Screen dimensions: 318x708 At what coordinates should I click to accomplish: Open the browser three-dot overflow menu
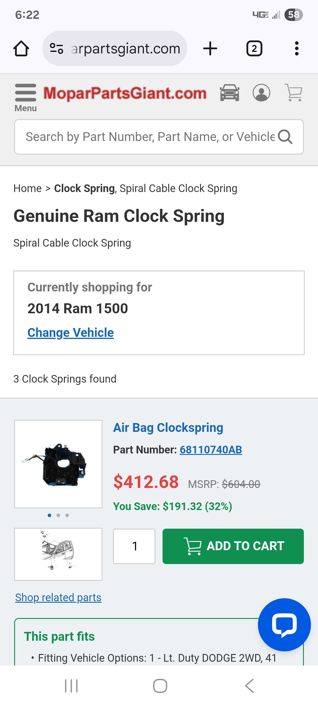pos(296,48)
